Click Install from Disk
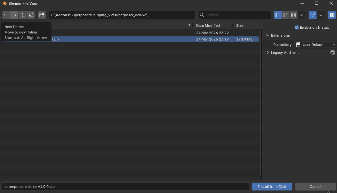This screenshot has width=337, height=193. 272,187
